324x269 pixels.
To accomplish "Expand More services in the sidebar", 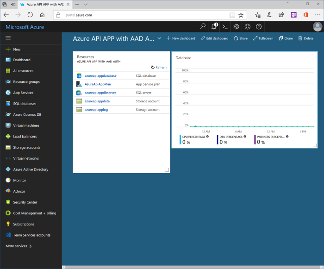I will (19, 246).
